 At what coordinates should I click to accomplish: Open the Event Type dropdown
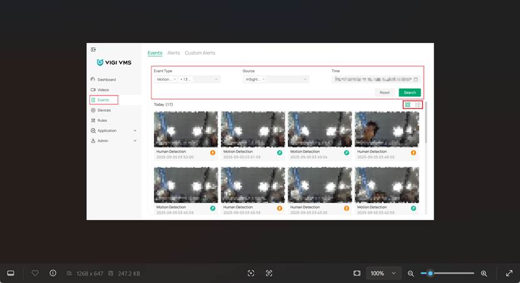217,79
